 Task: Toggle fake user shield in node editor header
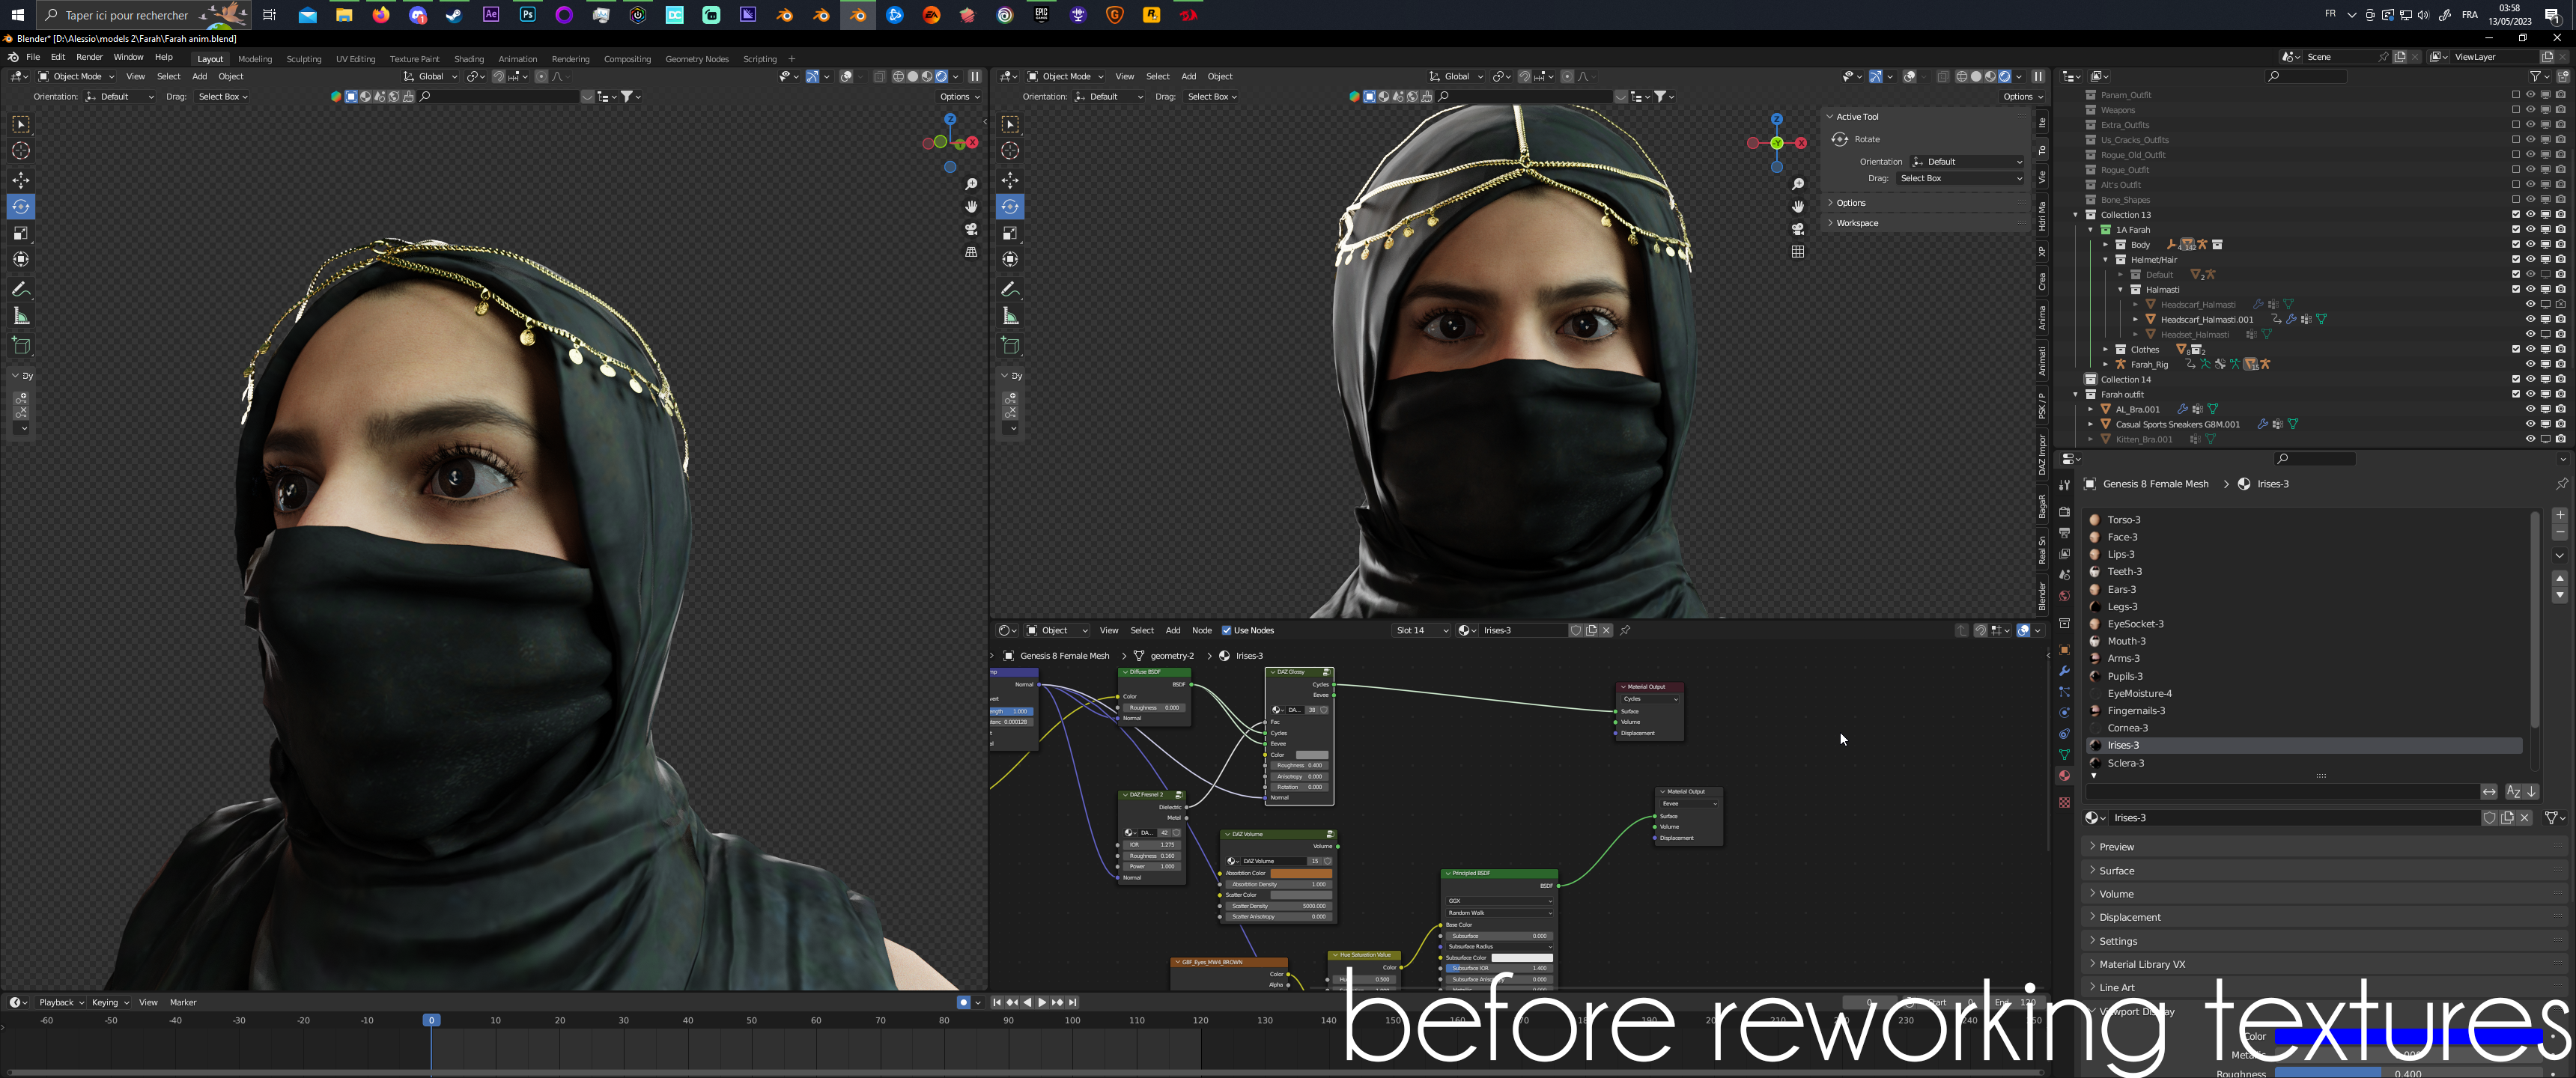(1575, 630)
